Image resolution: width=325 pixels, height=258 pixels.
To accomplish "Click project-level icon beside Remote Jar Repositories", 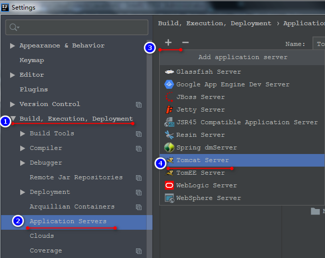I will point(138,178).
